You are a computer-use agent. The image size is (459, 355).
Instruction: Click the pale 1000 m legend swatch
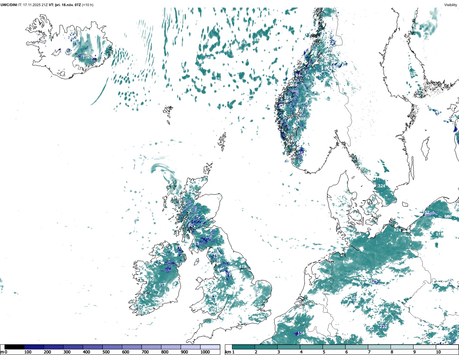pos(210,347)
